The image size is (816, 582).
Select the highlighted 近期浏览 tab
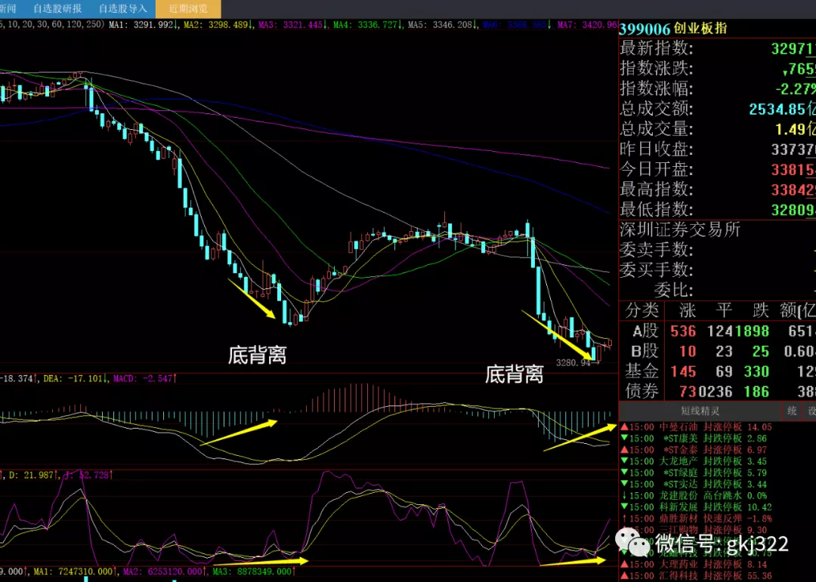188,9
